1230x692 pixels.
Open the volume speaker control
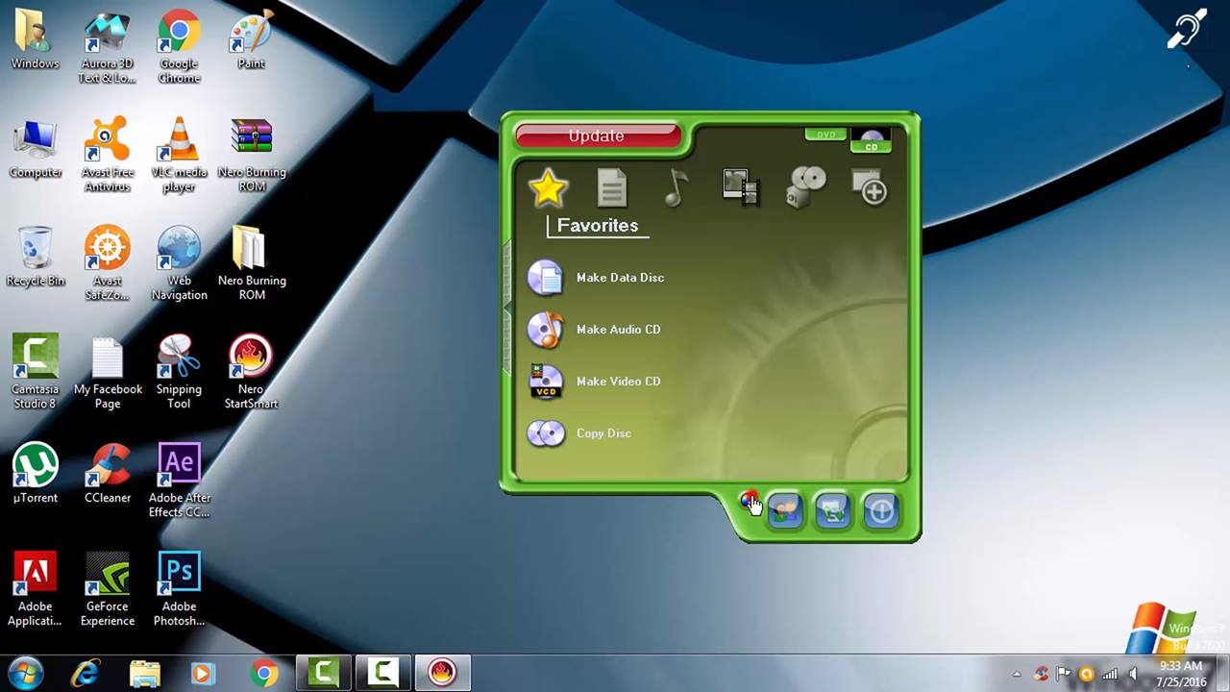[1133, 674]
